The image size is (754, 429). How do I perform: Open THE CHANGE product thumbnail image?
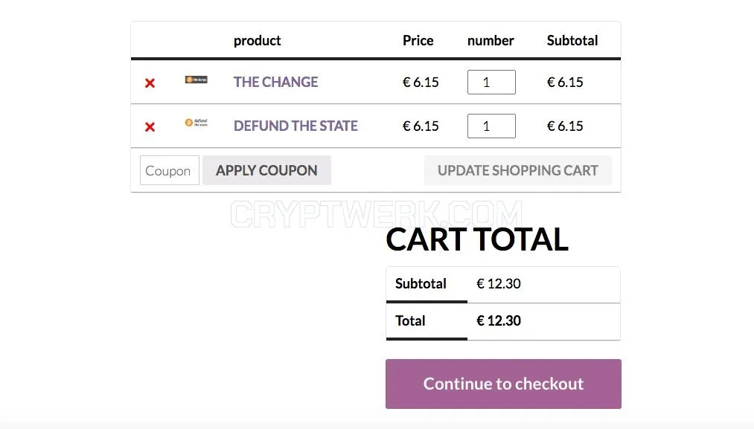(197, 80)
